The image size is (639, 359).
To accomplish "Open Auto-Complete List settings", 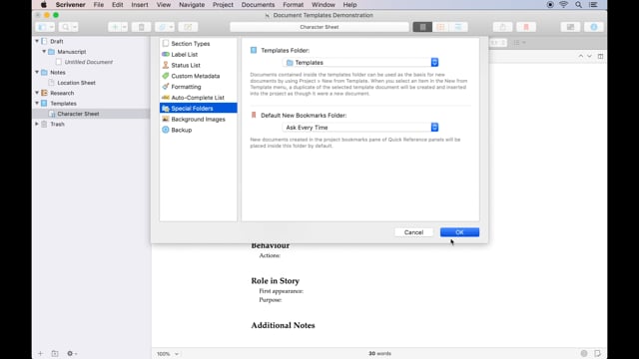I will pos(198,98).
